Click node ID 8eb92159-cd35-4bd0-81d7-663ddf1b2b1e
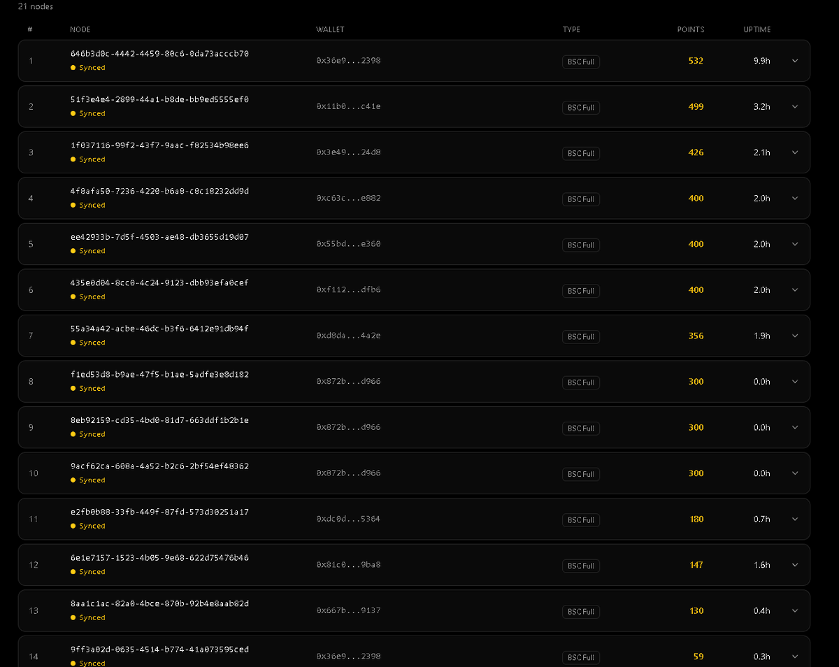Screen dimensions: 839x667 tap(159, 420)
